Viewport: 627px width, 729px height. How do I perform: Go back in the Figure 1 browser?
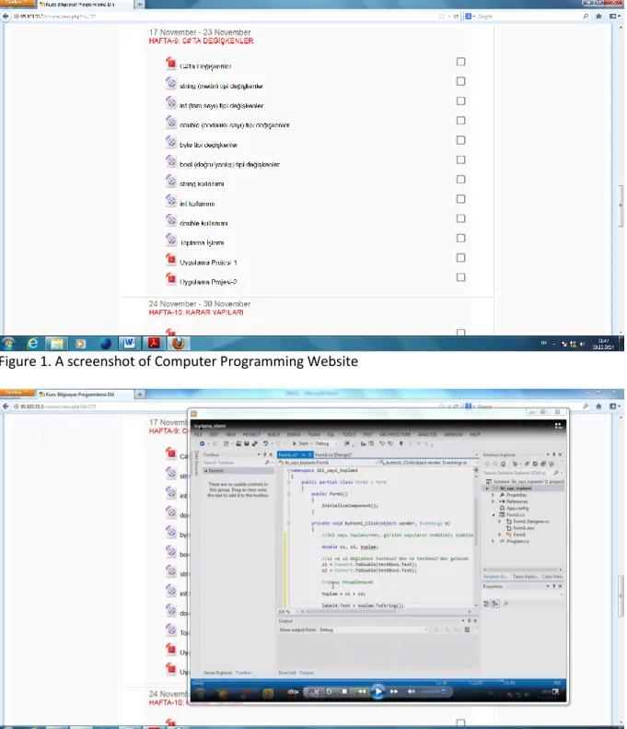pos(6,17)
